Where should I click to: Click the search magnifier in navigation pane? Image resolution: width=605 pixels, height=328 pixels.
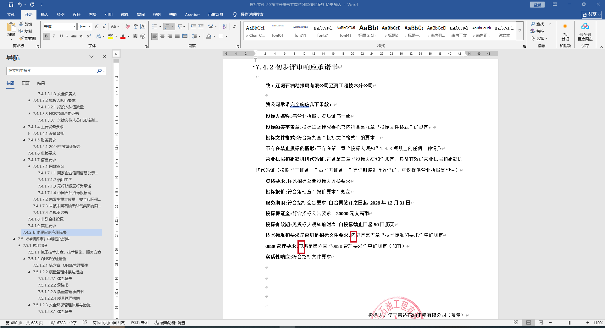99,71
